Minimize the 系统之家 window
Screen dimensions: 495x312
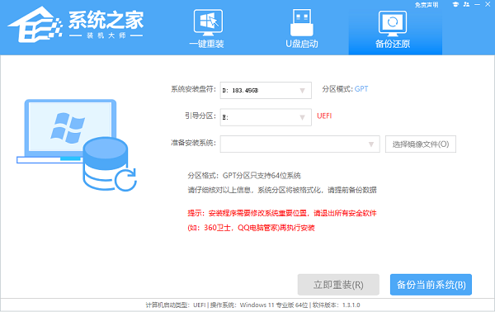coord(477,4)
